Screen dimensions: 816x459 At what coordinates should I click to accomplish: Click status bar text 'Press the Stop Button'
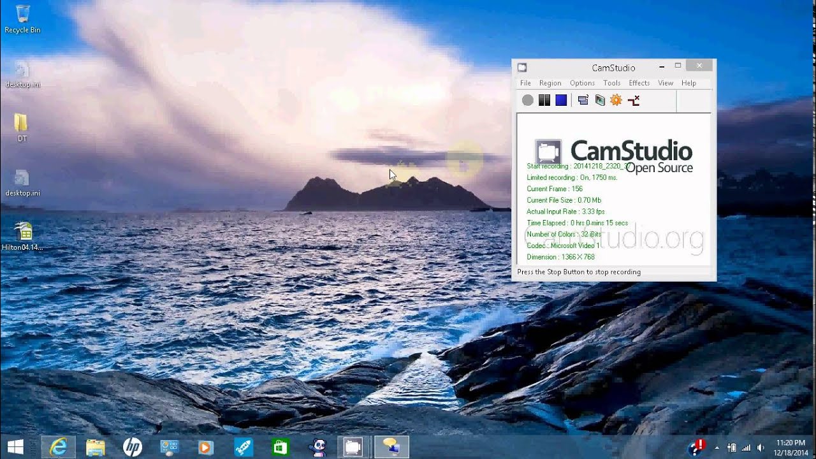(x=579, y=272)
